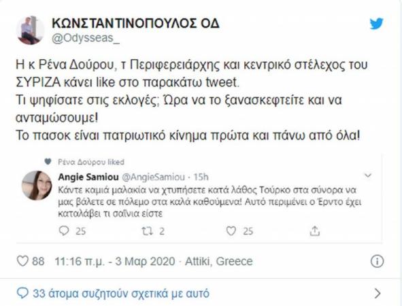
Task: Open ΚΩΝΣΤΑΝΤΙΝΟΠΟΥΛΟΣ ΟΔ profile picture
Action: coord(30,30)
